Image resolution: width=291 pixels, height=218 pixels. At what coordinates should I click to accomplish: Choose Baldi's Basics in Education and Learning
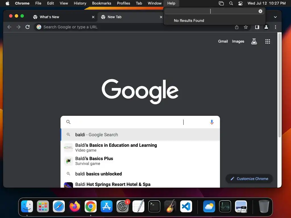(140, 148)
